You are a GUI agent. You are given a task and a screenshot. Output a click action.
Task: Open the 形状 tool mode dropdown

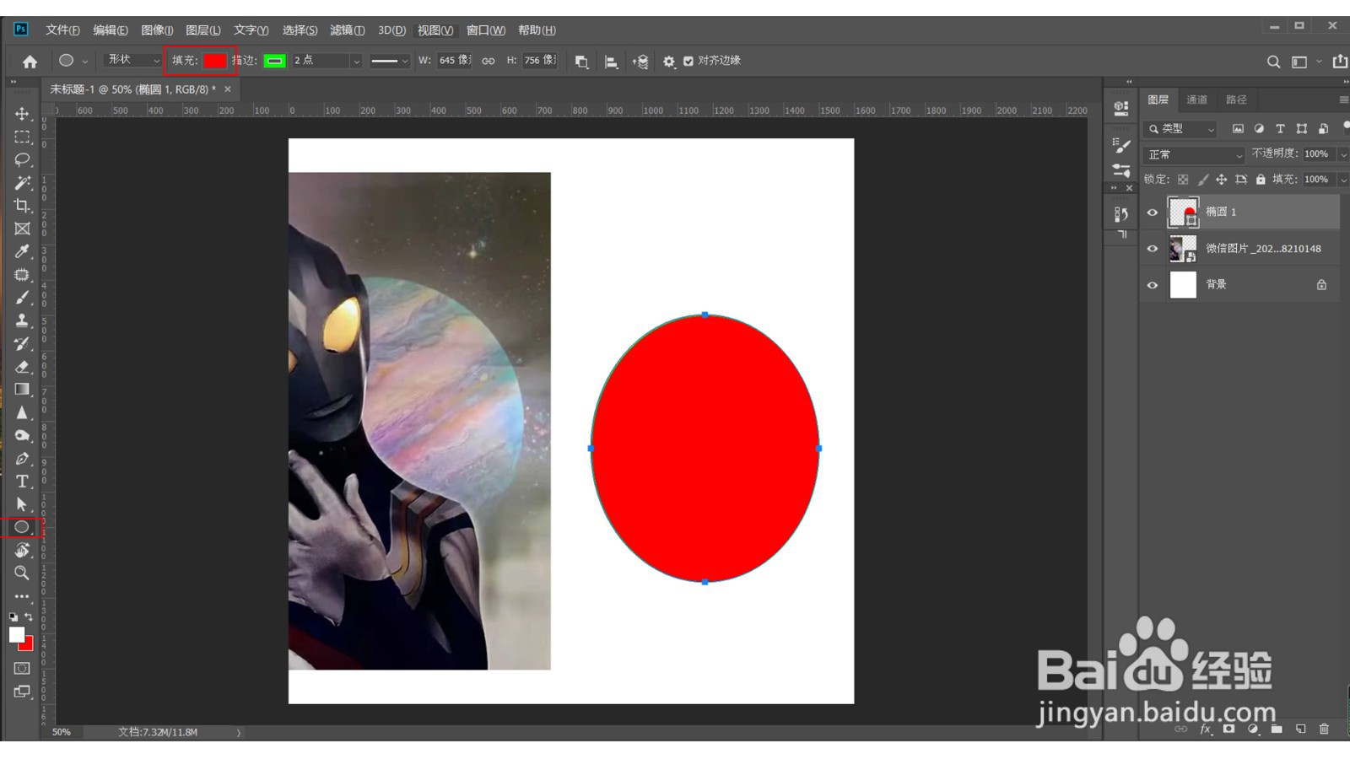click(132, 60)
